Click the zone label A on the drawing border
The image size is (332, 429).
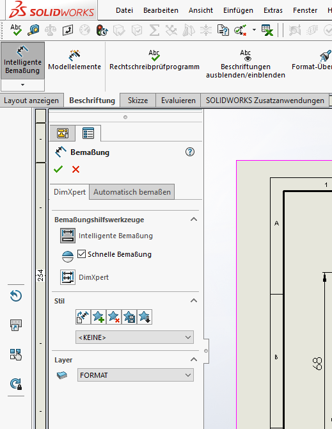(276, 223)
